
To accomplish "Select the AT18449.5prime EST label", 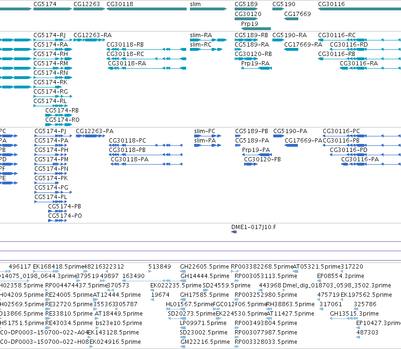I will pyautogui.click(x=119, y=314).
